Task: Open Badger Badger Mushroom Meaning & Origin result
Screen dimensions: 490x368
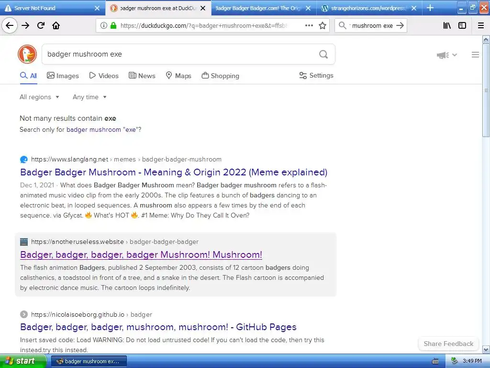Action: pyautogui.click(x=174, y=172)
